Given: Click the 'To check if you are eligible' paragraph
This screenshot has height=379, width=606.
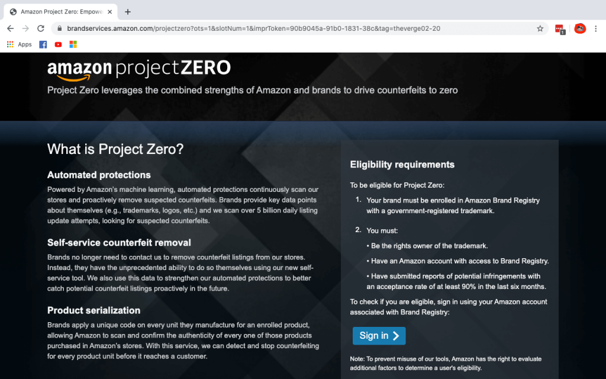Looking at the screenshot, I should click(x=449, y=307).
